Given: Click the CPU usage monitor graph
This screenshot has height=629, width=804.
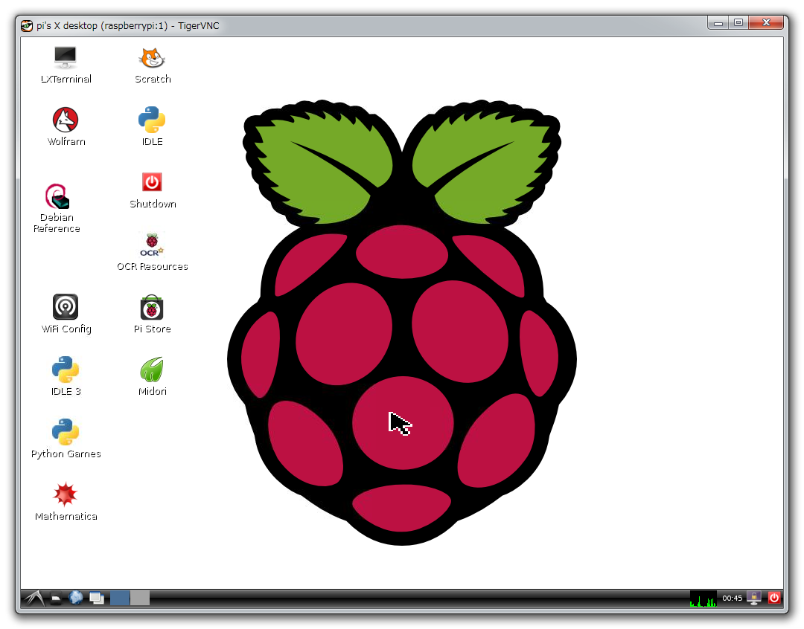Looking at the screenshot, I should pyautogui.click(x=703, y=599).
